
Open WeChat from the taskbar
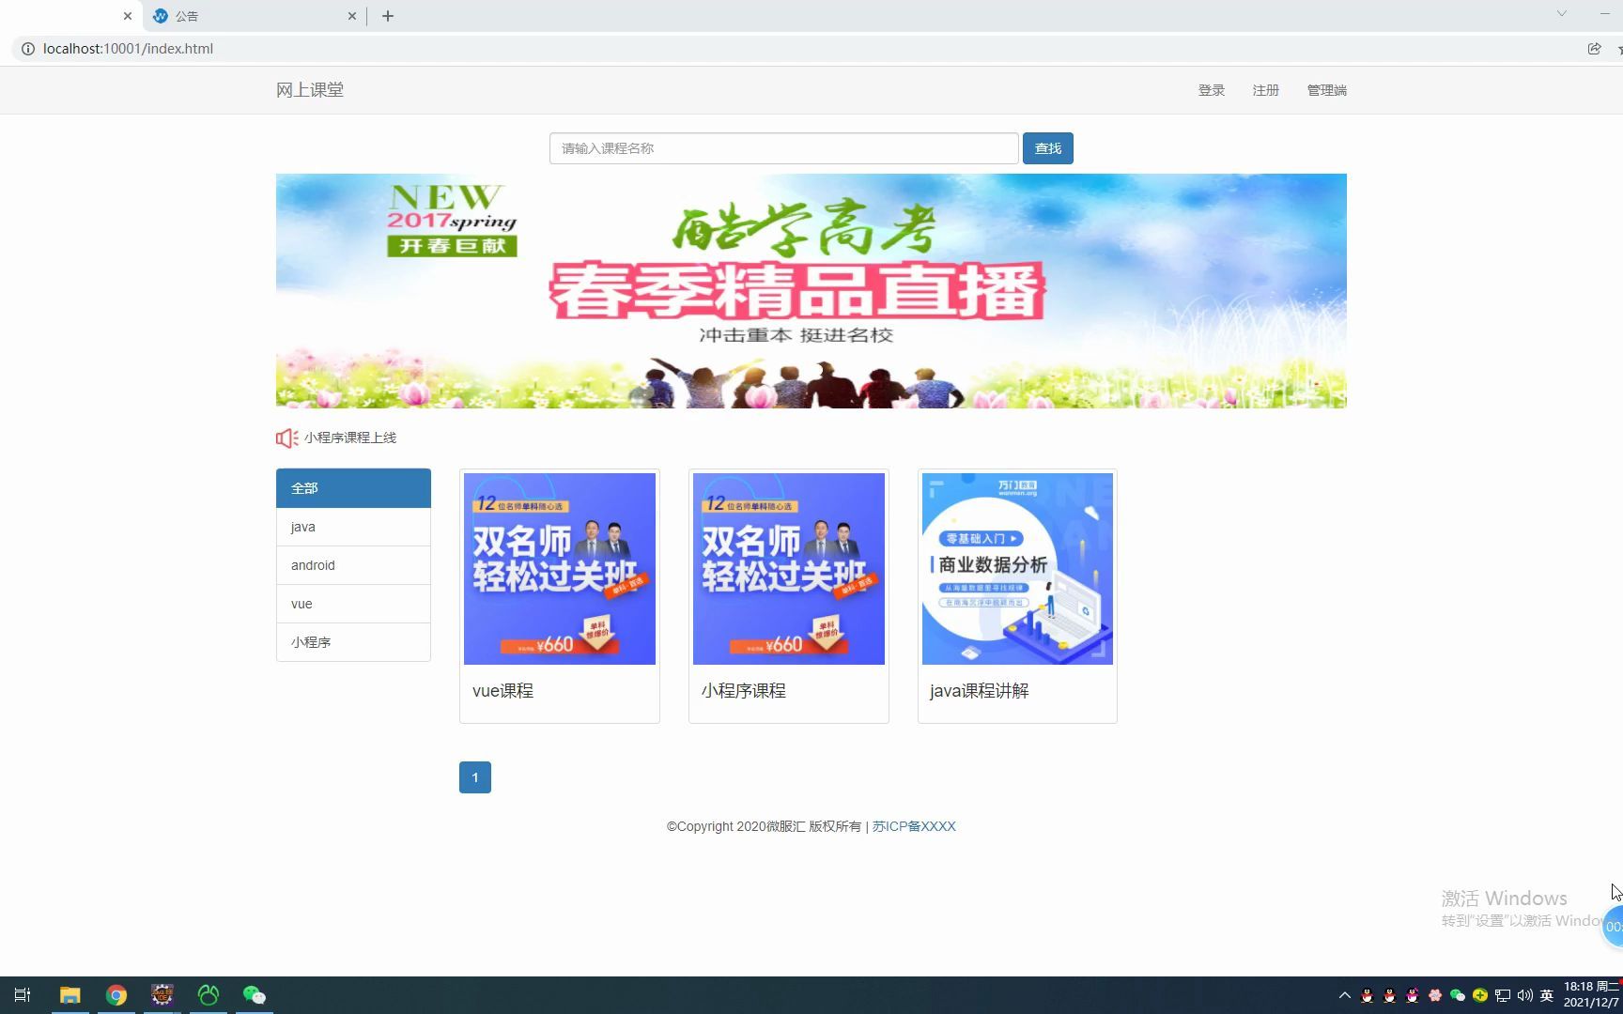(254, 994)
